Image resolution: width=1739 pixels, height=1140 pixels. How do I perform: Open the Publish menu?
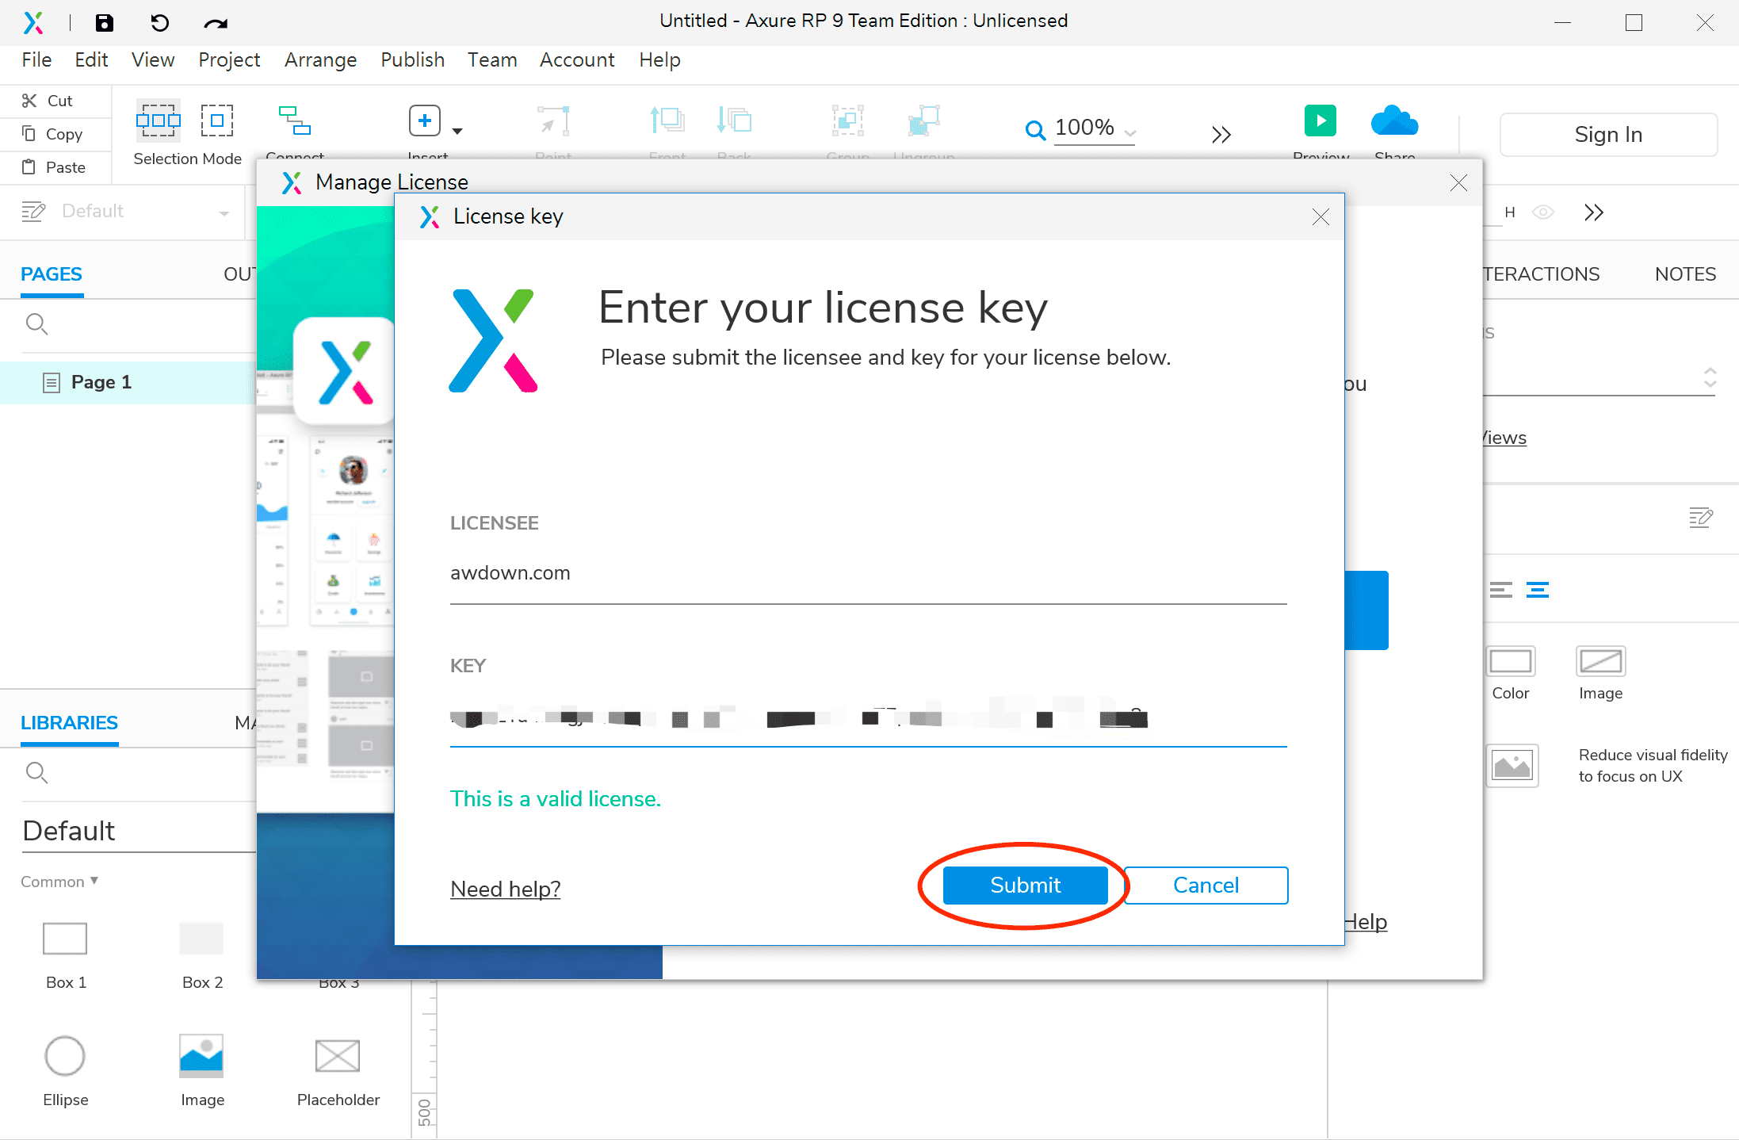[412, 60]
